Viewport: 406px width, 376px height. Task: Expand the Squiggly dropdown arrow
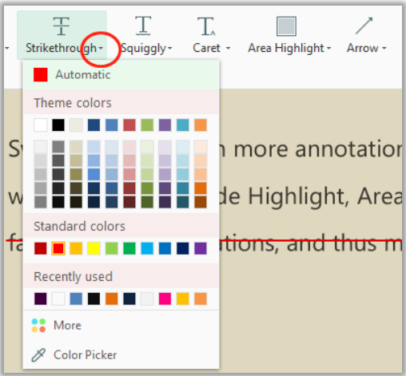pyautogui.click(x=170, y=48)
